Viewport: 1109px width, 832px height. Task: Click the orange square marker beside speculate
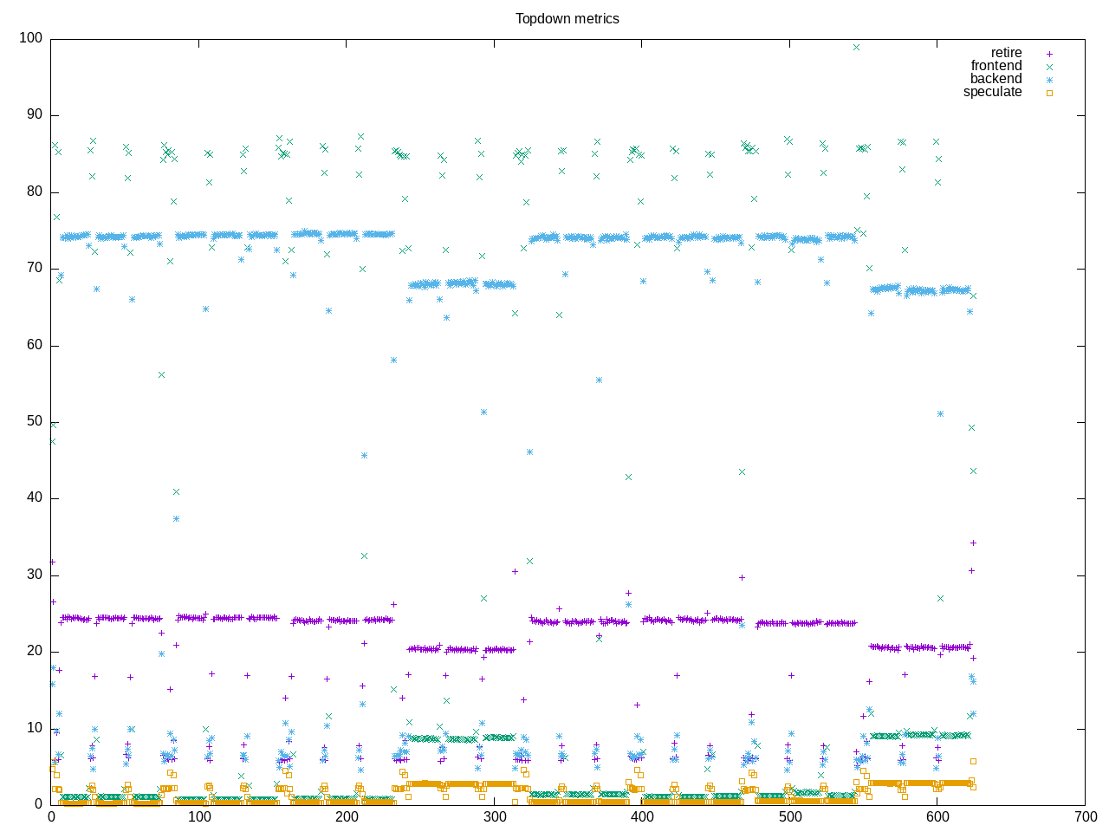point(1049,93)
